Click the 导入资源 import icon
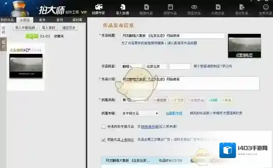Screen dimensions: 273x168 (x=122, y=9)
